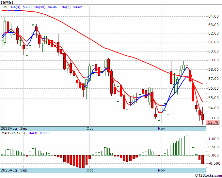Screen dimensions: 222x178
Task: Click the MA(50) value 56.46
Action: coord(52,7)
